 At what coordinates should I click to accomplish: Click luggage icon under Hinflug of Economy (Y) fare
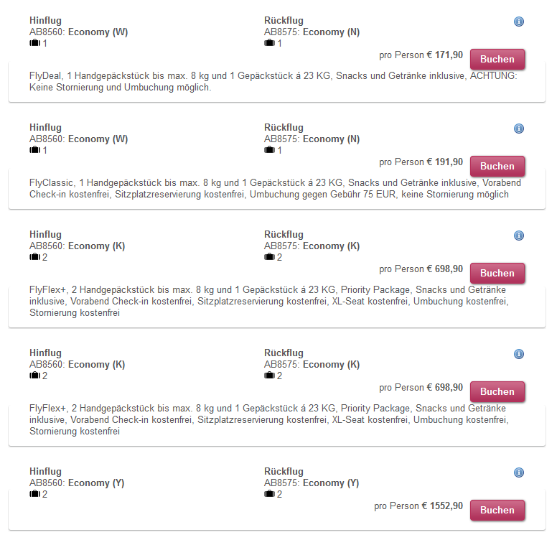(34, 494)
